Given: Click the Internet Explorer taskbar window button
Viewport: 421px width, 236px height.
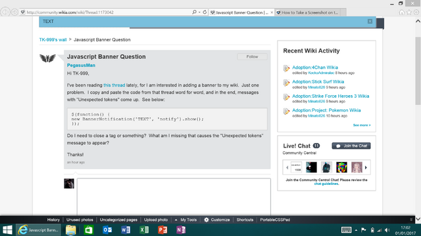Looking at the screenshot, I should (39, 230).
